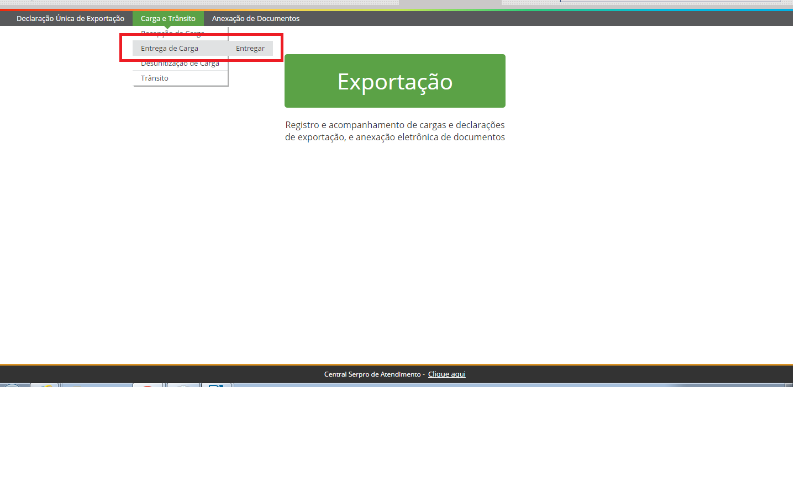Click the green Exportação banner
The image size is (800, 497).
(394, 81)
